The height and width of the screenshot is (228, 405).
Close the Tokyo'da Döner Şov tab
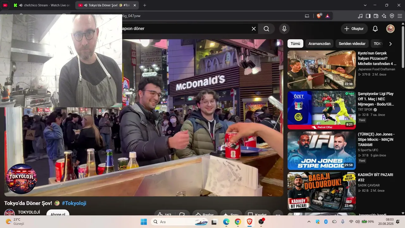tap(134, 5)
